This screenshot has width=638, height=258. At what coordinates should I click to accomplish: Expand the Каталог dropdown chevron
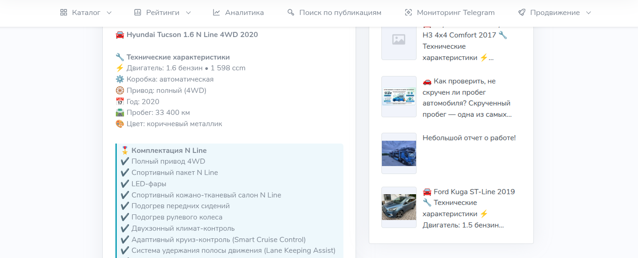109,13
